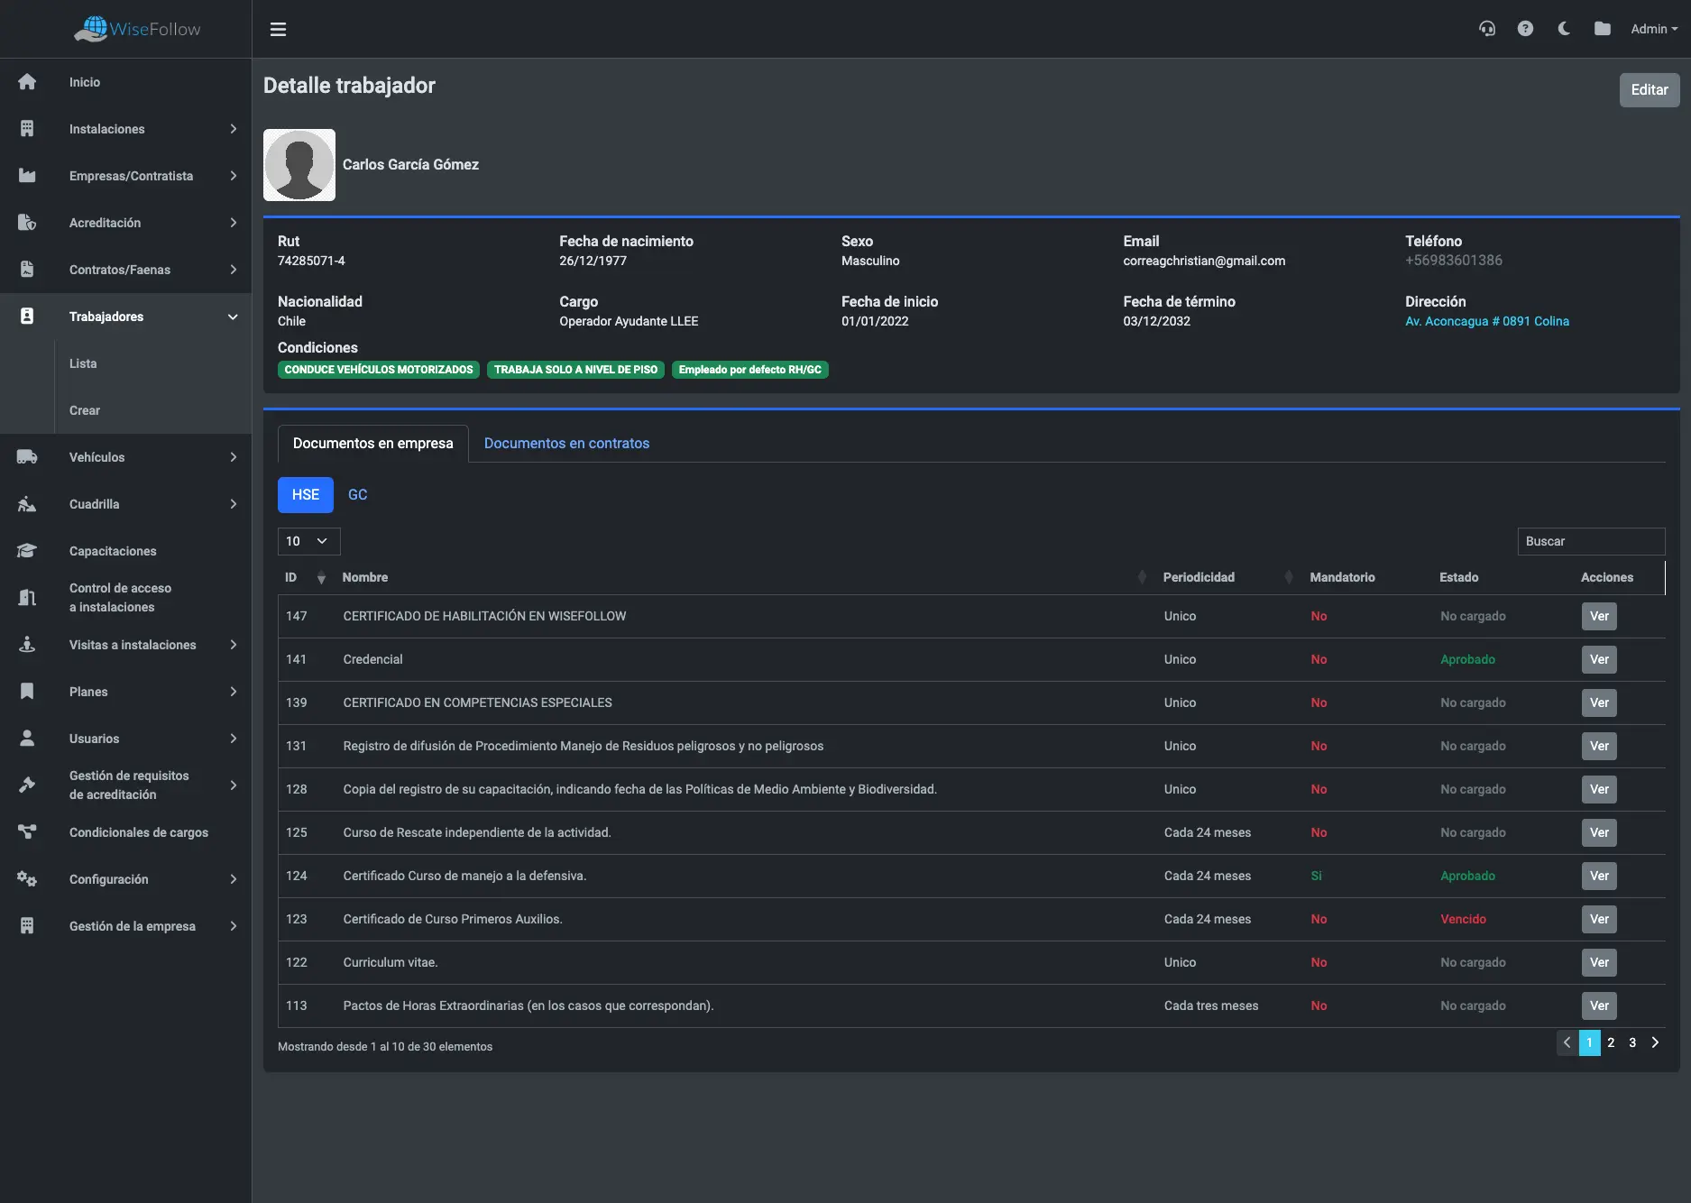
Task: Open the help question mark icon
Action: click(1525, 29)
